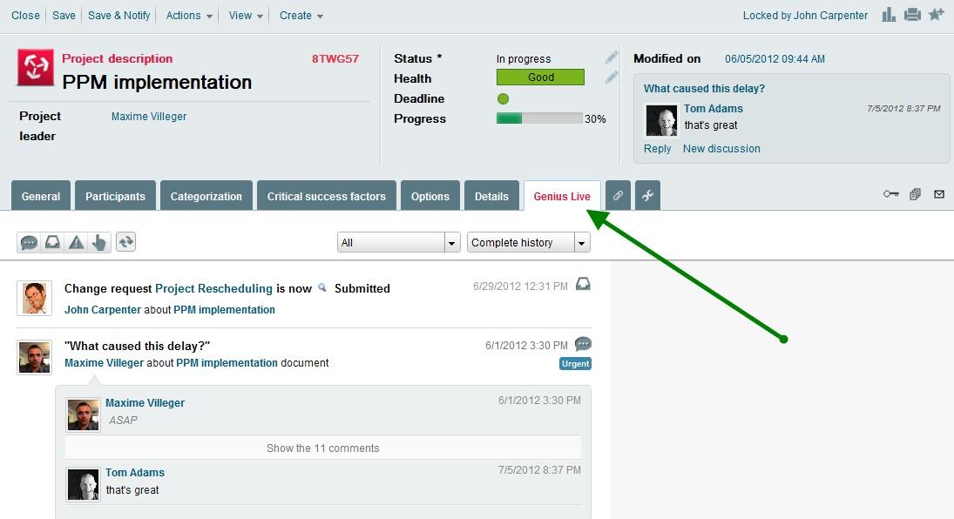Edit Status with the pencil icon
The height and width of the screenshot is (519, 954).
tap(612, 57)
